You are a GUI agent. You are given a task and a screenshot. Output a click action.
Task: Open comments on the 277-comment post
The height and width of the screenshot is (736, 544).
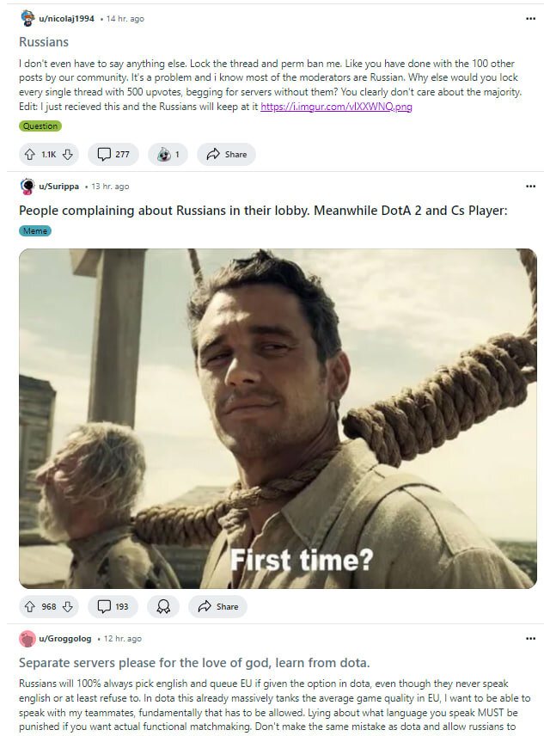click(x=113, y=155)
